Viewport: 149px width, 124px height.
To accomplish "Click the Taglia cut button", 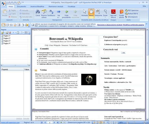I will point(12,10).
